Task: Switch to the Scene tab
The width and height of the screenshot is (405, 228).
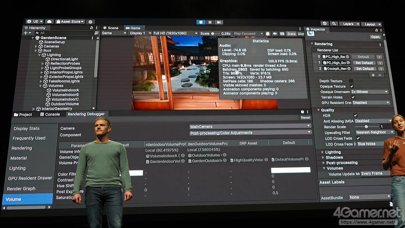Action: point(111,28)
